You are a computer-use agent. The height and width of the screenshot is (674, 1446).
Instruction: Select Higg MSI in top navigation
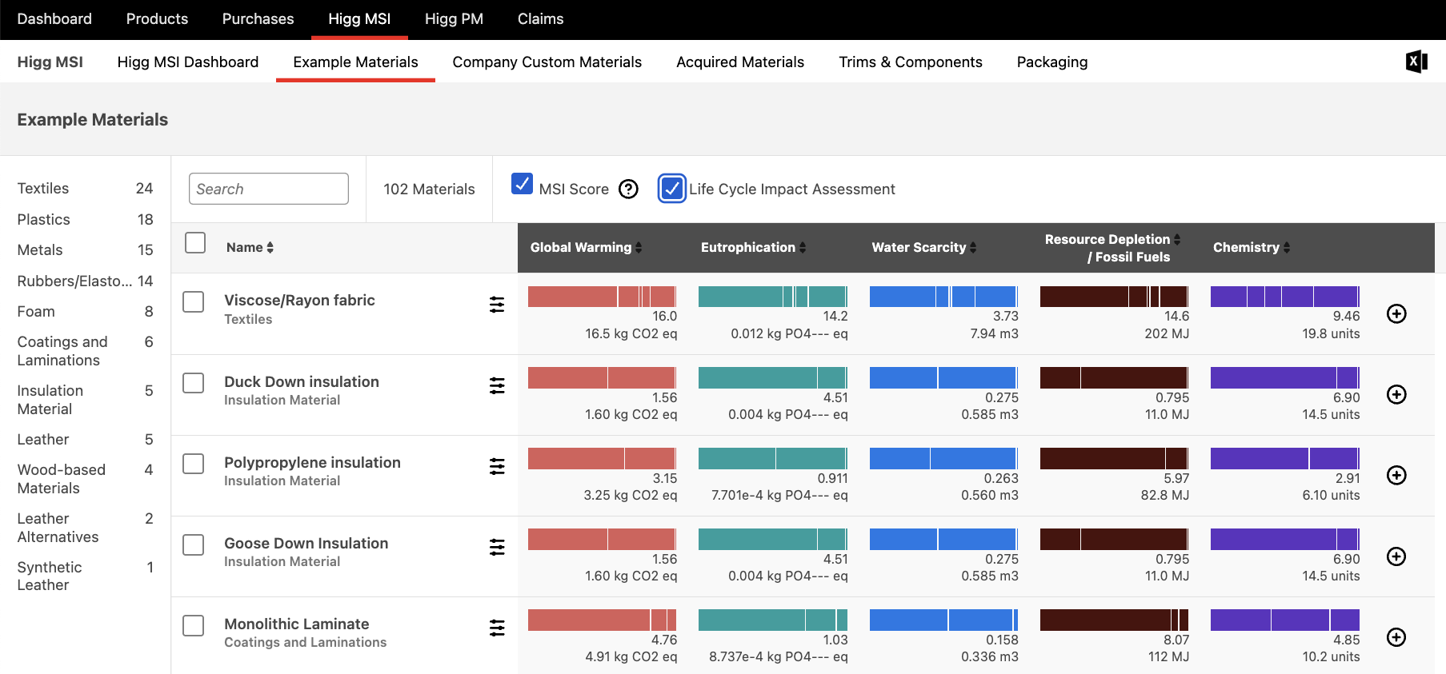tap(359, 19)
